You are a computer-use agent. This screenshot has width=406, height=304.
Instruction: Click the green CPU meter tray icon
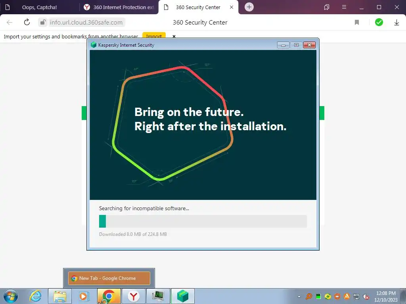pos(318,296)
